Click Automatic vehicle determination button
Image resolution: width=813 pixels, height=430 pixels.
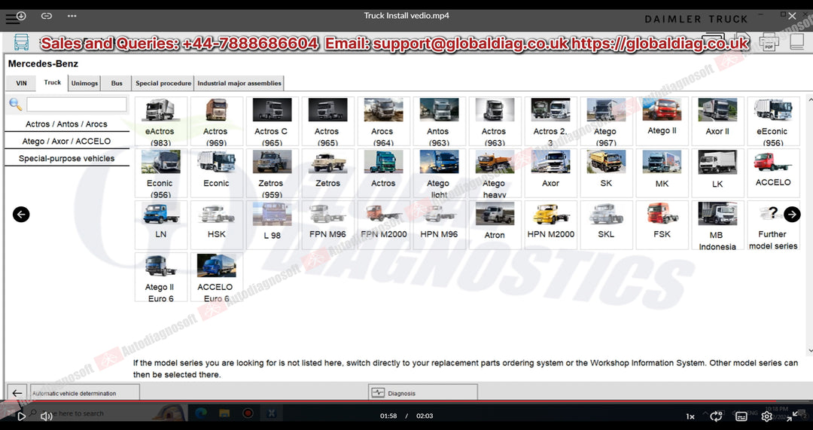(85, 393)
